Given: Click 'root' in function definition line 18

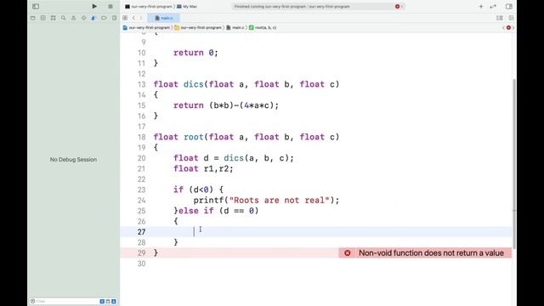Looking at the screenshot, I should tap(194, 137).
